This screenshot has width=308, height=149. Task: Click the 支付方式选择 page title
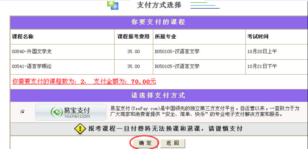pyautogui.click(x=159, y=5)
